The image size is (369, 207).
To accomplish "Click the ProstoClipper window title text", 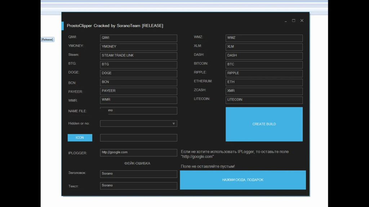I will [x=115, y=26].
